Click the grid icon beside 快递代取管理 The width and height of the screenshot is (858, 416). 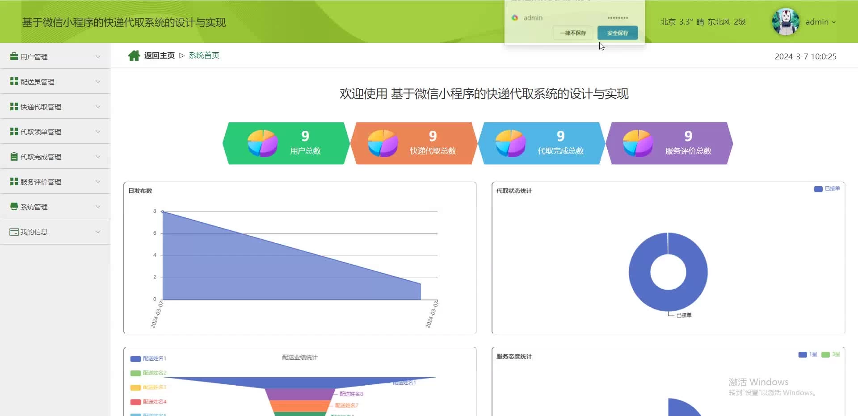pos(14,106)
